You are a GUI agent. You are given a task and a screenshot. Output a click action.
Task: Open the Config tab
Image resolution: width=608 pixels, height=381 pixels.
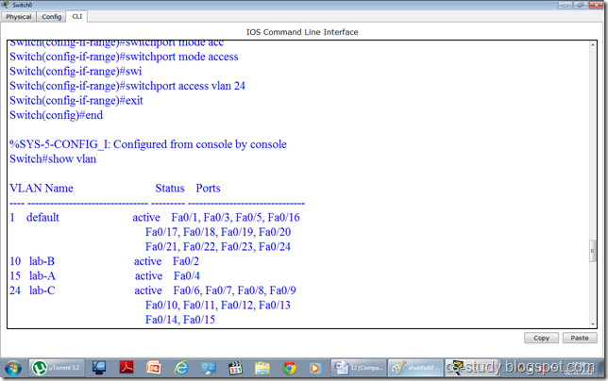tap(52, 17)
